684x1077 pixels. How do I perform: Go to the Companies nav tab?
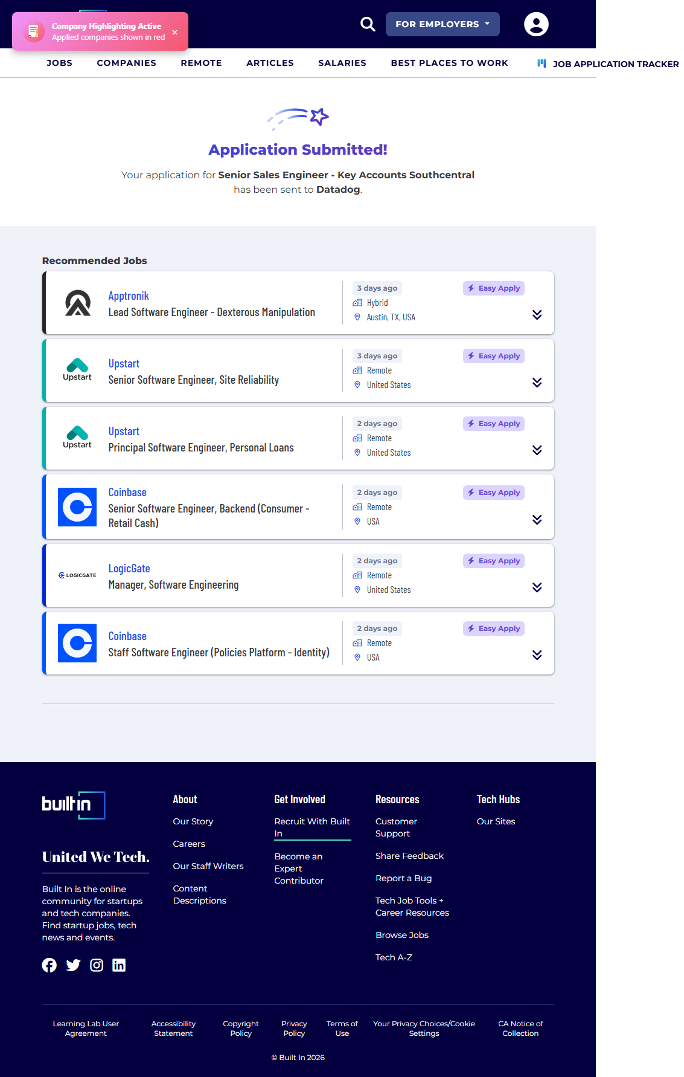tap(126, 63)
